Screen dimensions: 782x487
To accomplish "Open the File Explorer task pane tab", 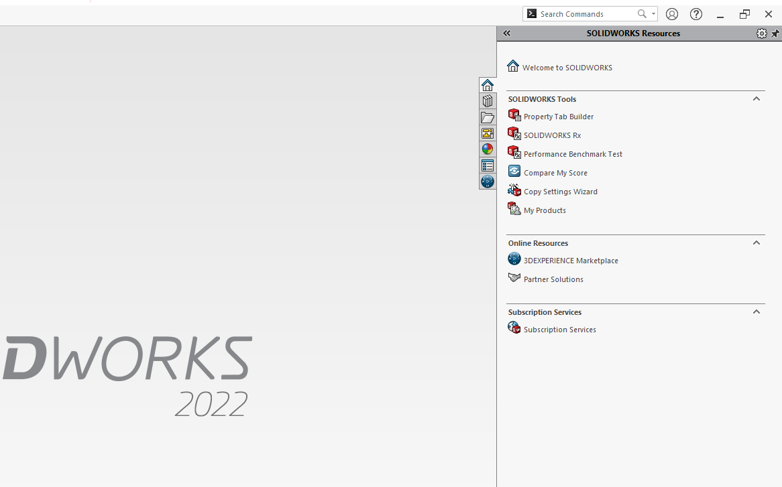I will [x=488, y=117].
